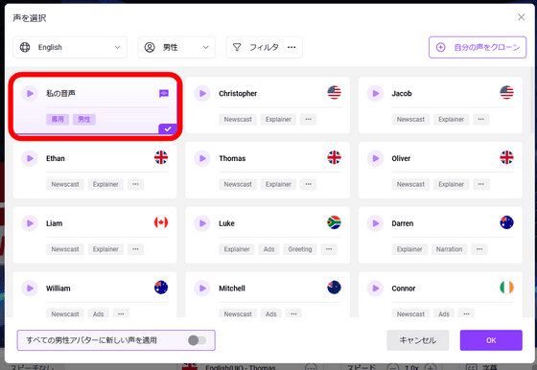Image resolution: width=537 pixels, height=370 pixels.
Task: Click 自分の声をクローン button
Action: click(x=478, y=47)
